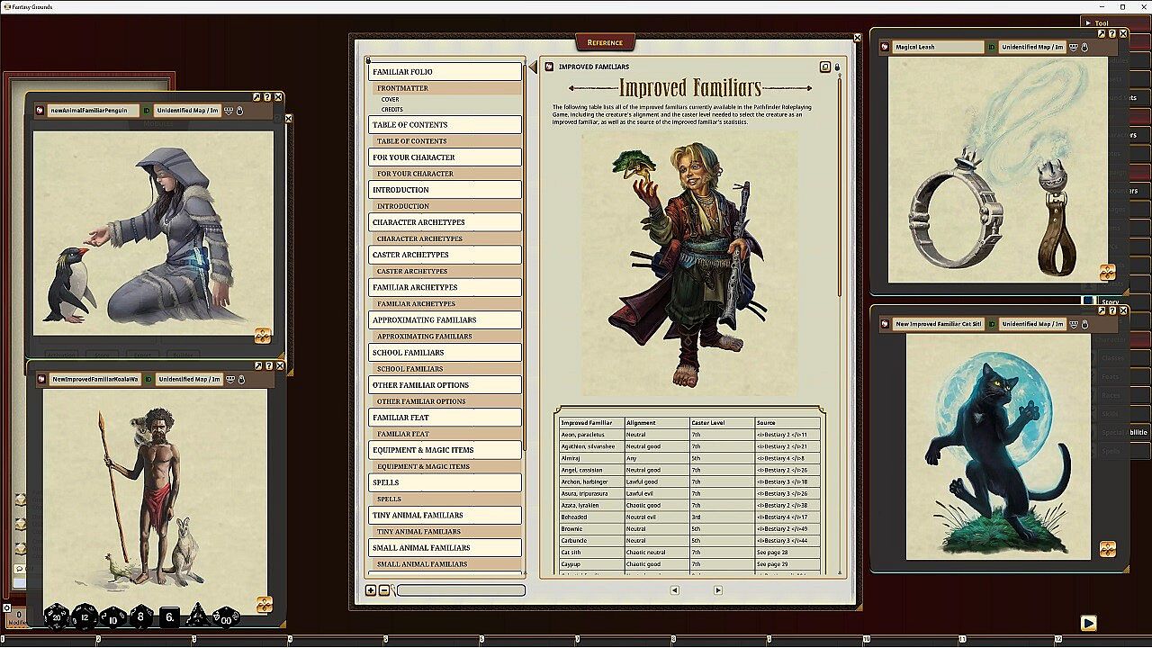Viewport: 1152px width, 648px height.
Task: Collapse the reference index sidebar arrow
Action: click(x=533, y=67)
